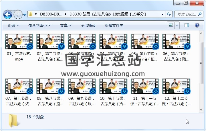Viewport: 206px width, 131px height.
Task: Open the view options dropdown arrow
Action: (x=177, y=26)
